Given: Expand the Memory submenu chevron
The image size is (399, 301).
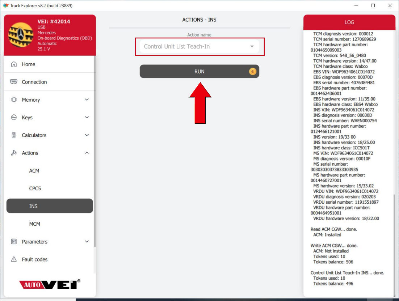Looking at the screenshot, I should (87, 100).
